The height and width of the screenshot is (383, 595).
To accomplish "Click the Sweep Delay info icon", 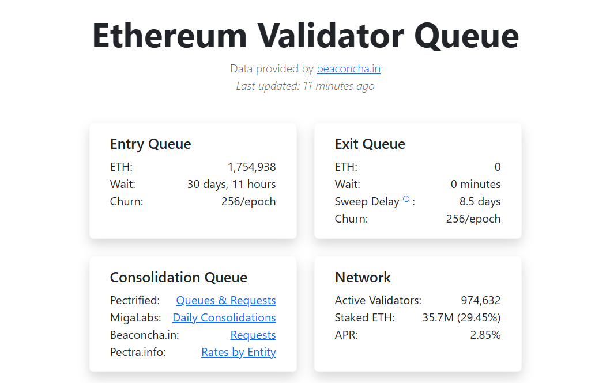I will tap(407, 198).
